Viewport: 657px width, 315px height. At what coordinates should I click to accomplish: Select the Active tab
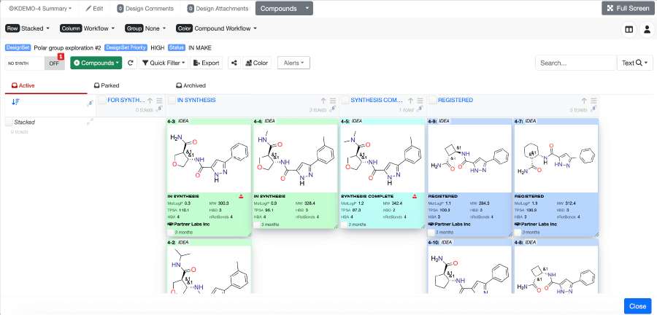coord(23,85)
